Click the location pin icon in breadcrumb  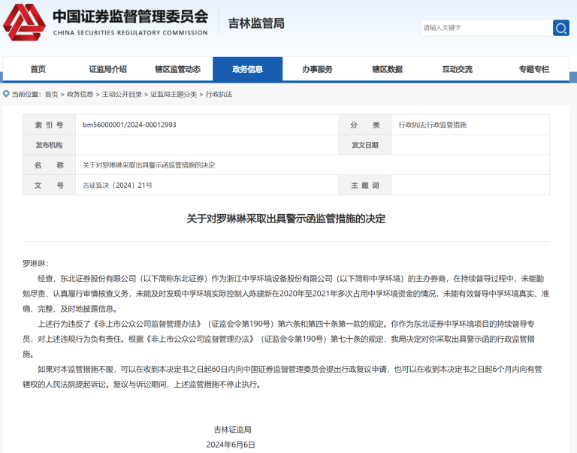pyautogui.click(x=6, y=94)
